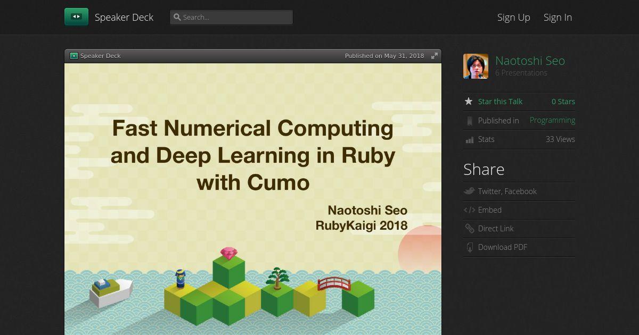Share via Twitter, Facebook
The height and width of the screenshot is (335, 639).
(x=507, y=191)
